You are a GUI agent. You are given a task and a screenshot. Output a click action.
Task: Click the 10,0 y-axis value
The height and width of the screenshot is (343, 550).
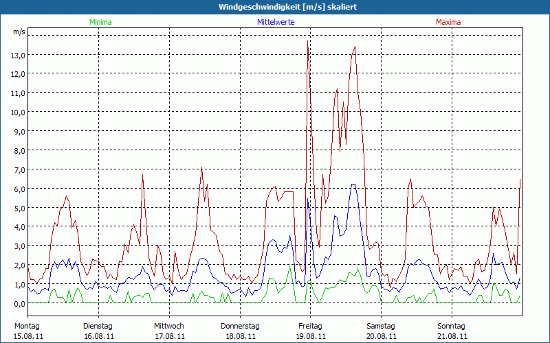click(19, 113)
